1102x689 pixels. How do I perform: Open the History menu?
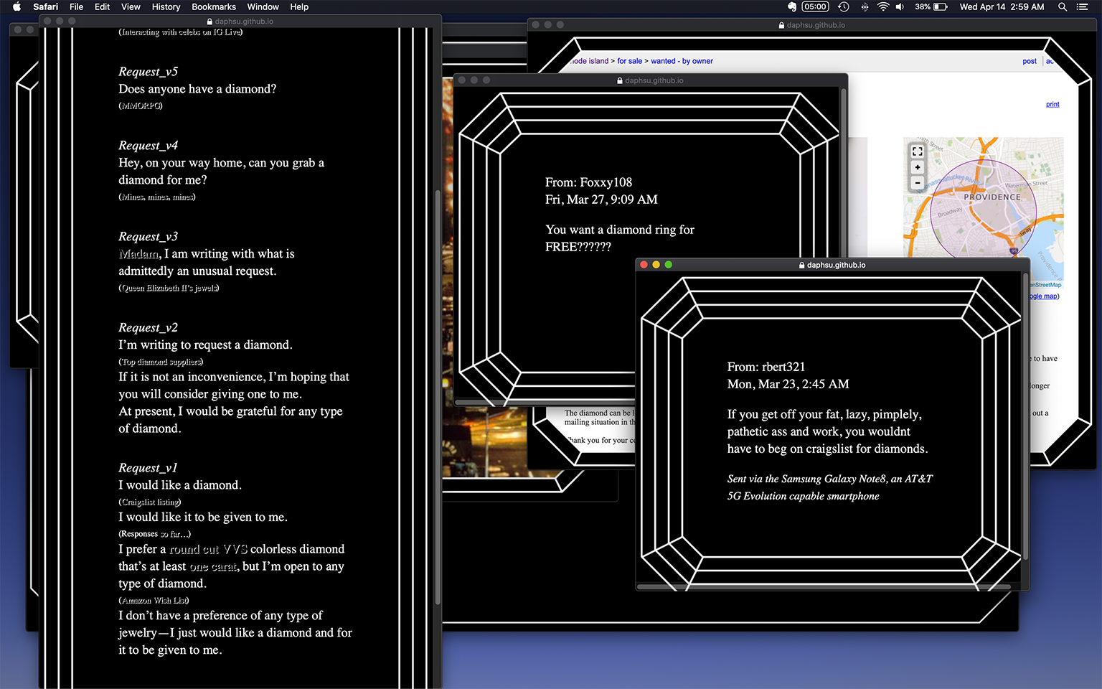166,6
